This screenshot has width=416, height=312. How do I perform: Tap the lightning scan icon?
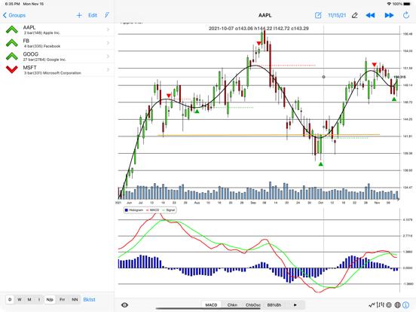pyautogui.click(x=107, y=15)
